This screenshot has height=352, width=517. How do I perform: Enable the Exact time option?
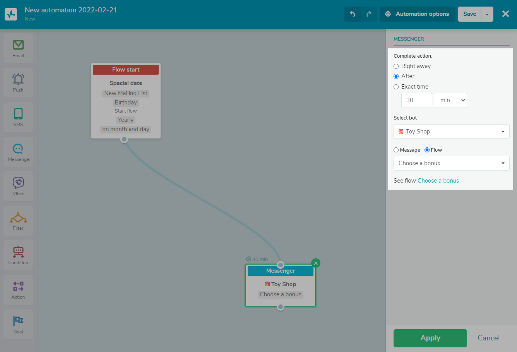[396, 87]
